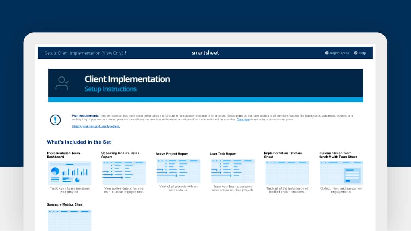The height and width of the screenshot is (231, 411).
Task: Click 'Implementation Team Dashboard' label
Action: pos(63,155)
